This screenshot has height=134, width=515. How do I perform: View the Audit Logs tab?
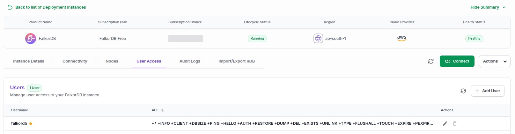click(x=190, y=61)
